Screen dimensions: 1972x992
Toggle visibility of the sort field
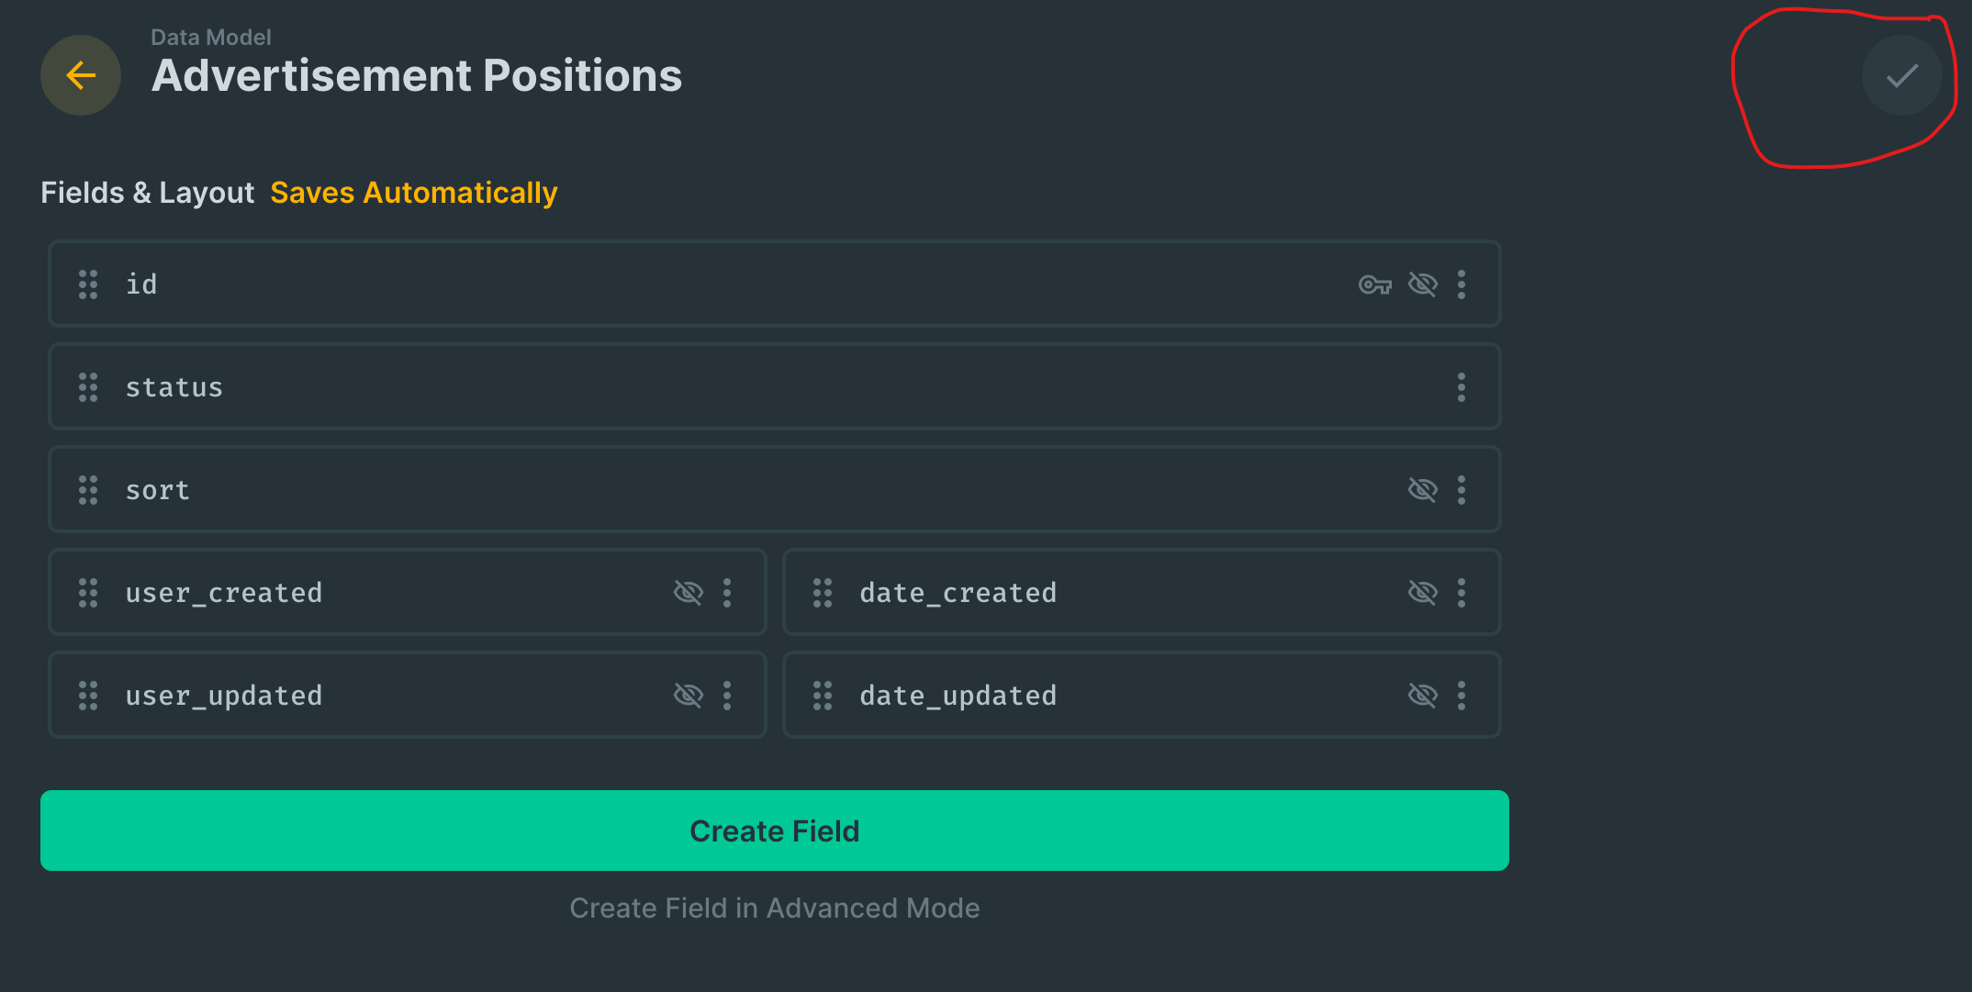(x=1423, y=490)
